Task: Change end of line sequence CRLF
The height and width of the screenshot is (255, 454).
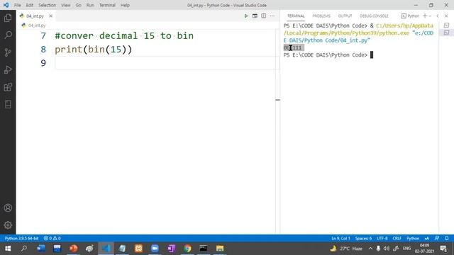Action: click(x=397, y=238)
